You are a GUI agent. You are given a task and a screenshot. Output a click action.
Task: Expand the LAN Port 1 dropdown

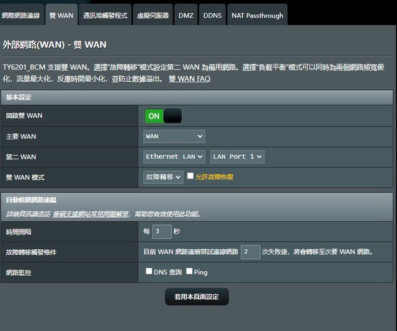coord(238,157)
